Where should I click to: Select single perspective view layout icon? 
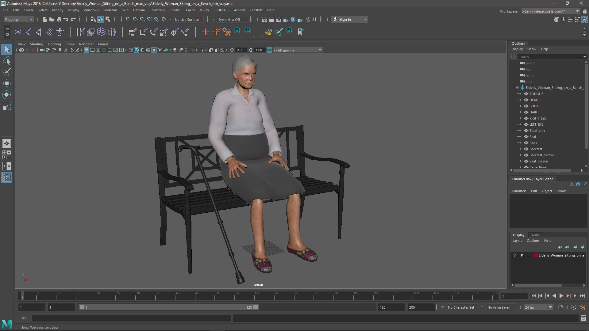pos(7,143)
